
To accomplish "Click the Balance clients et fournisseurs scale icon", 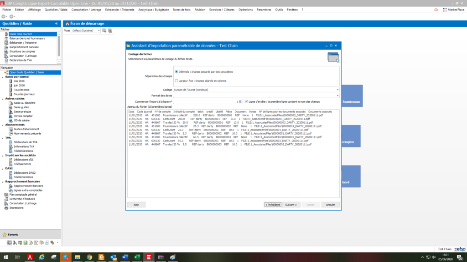I will point(6,38).
